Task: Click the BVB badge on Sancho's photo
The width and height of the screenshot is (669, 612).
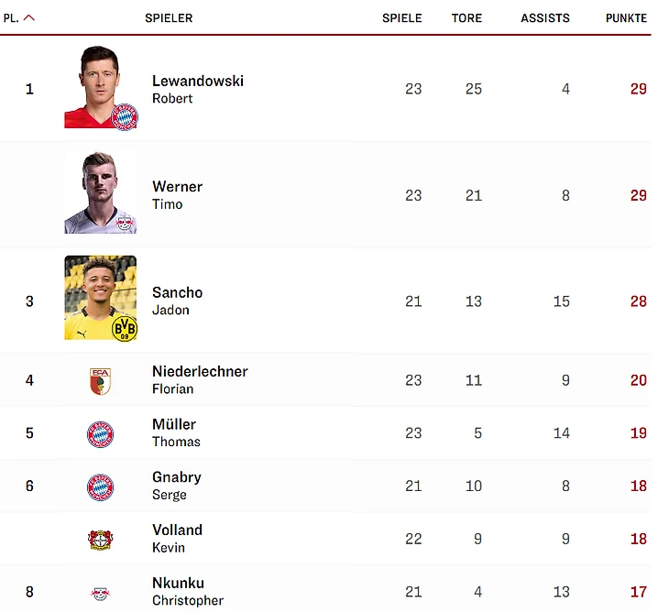Action: pyautogui.click(x=124, y=328)
